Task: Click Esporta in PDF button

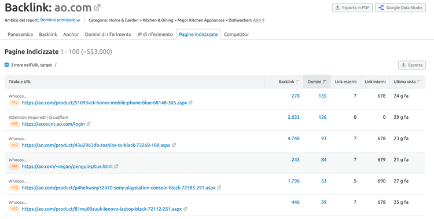Action: (x=352, y=8)
